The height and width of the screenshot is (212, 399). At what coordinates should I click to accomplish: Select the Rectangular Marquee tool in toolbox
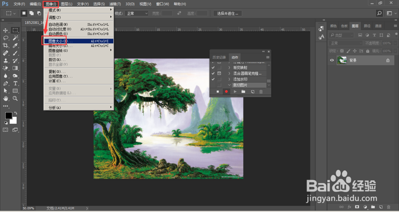click(x=15, y=31)
